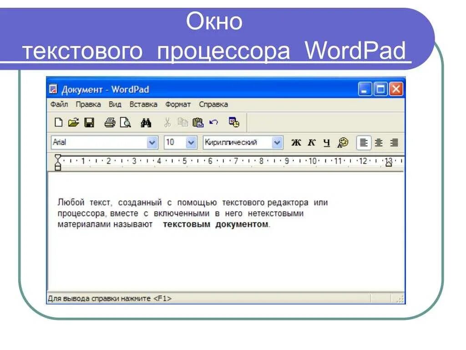Center align the text
466x350 pixels.
[x=379, y=143]
